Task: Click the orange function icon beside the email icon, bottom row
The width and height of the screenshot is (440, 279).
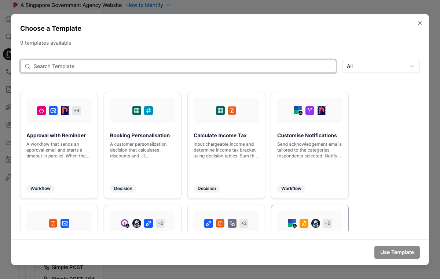Action: (53, 223)
